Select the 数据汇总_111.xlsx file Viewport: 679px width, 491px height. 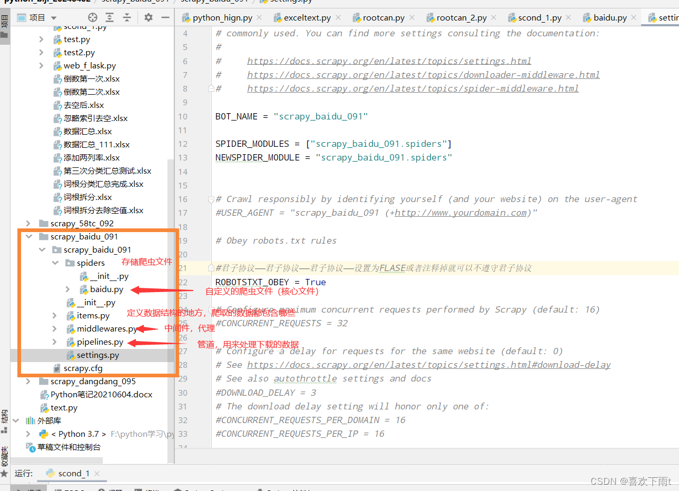[96, 144]
